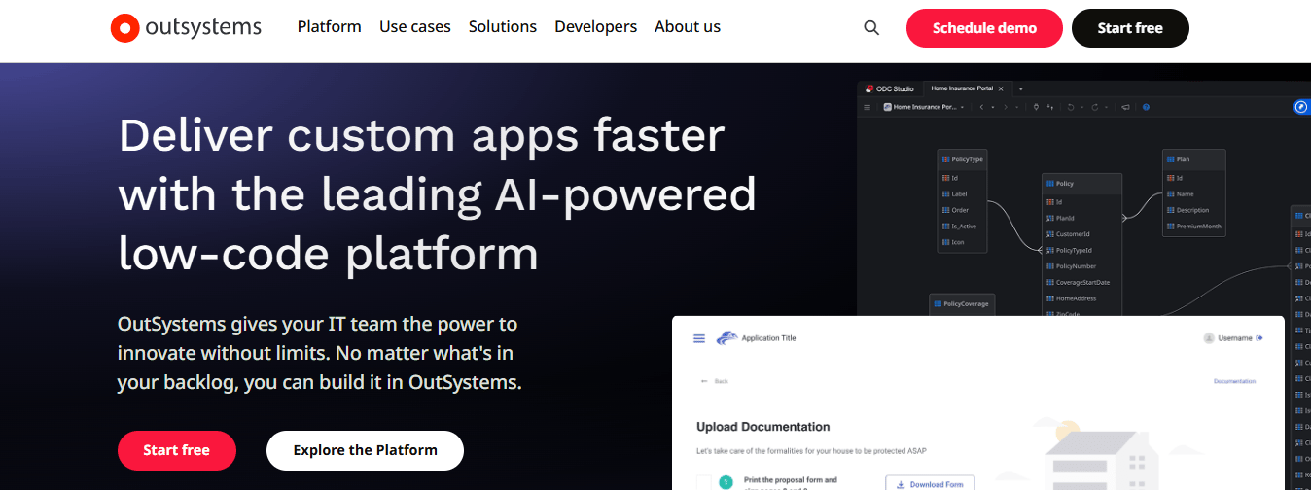Click the redo arrow in ODC Studio toolbar
The height and width of the screenshot is (490, 1311).
tap(1095, 107)
